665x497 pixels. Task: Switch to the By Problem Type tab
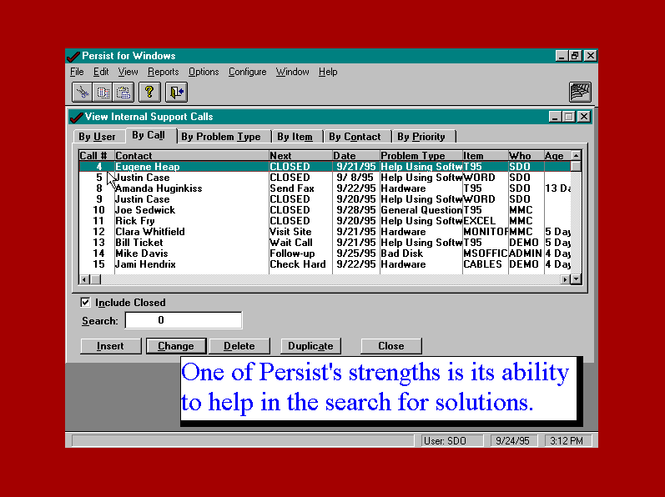(x=221, y=137)
